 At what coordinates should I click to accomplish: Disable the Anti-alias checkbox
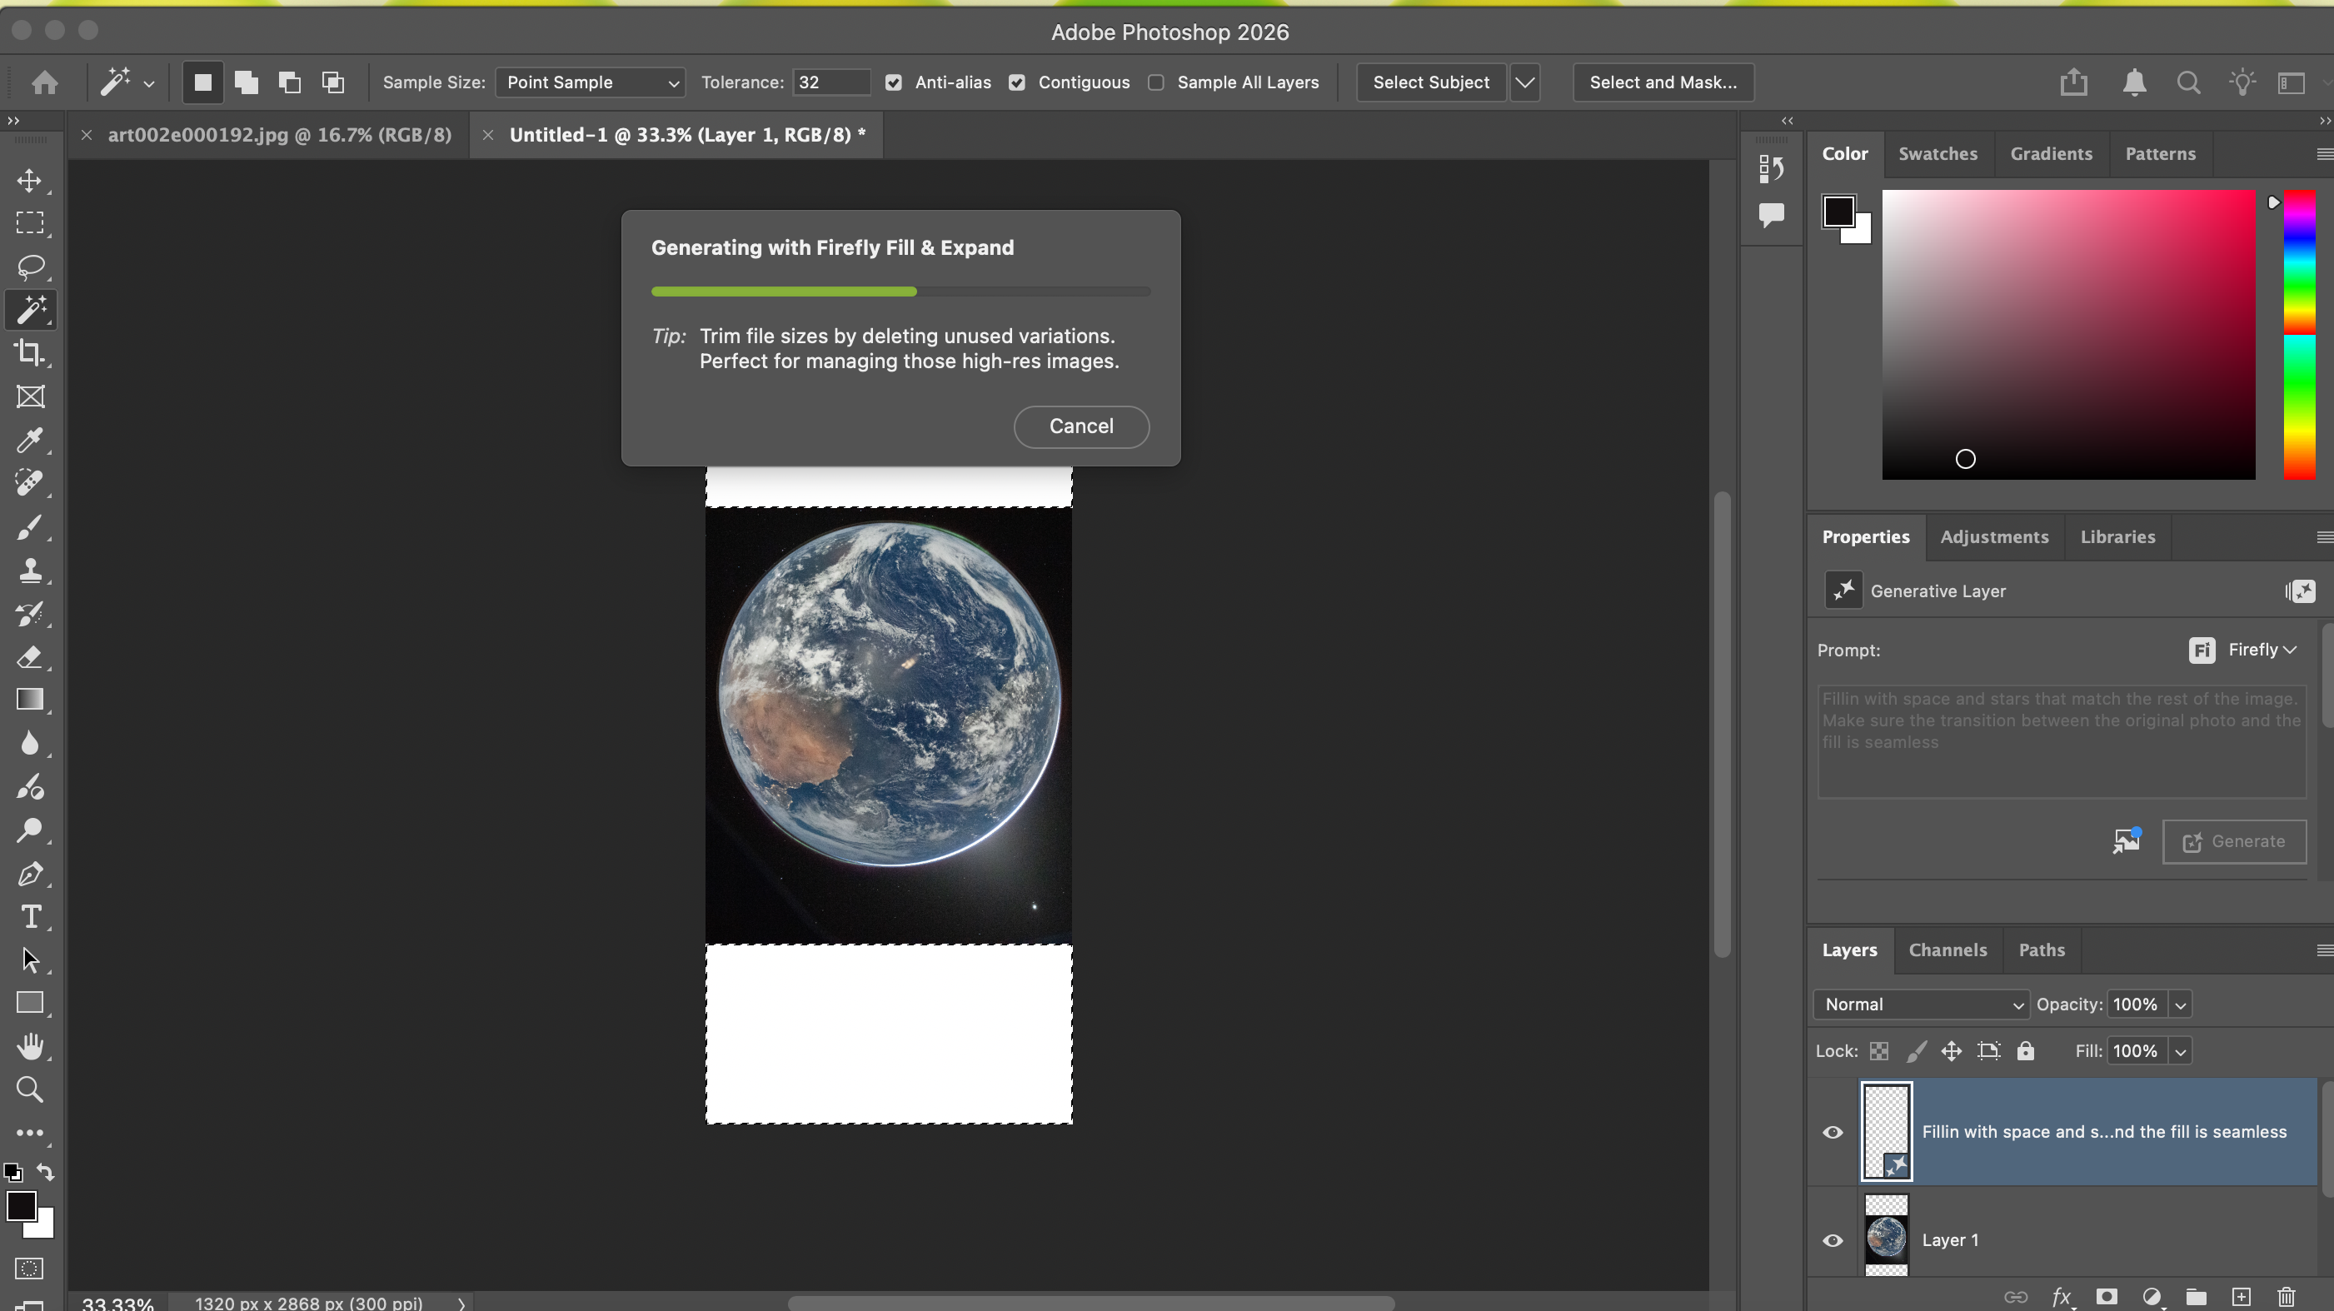click(894, 82)
